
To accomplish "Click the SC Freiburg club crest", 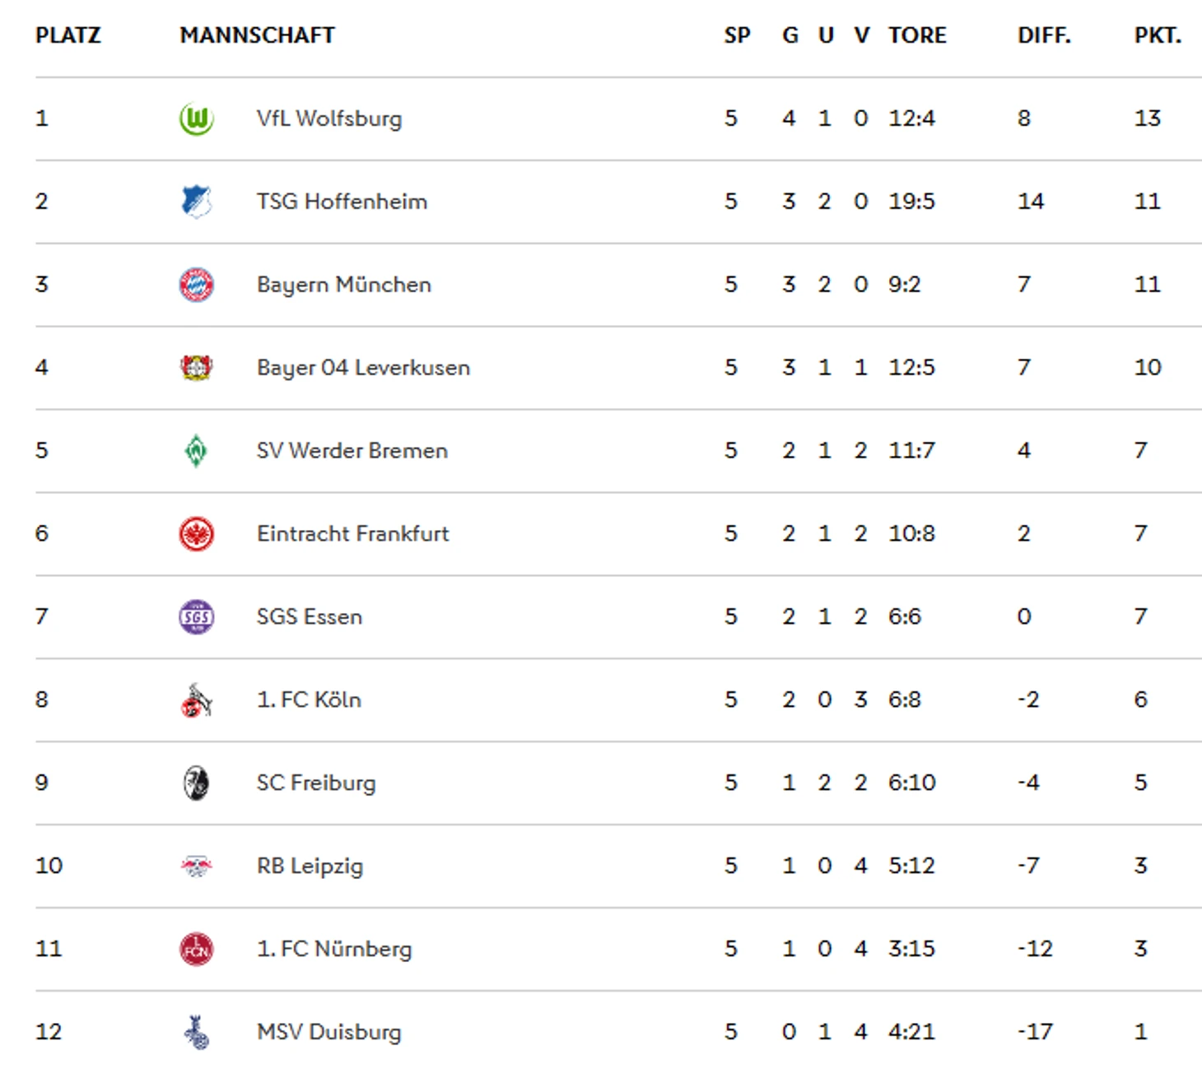I will tap(196, 783).
